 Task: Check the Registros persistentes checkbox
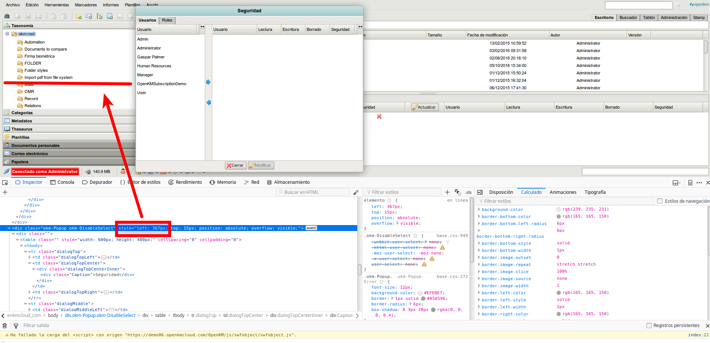(x=649, y=326)
